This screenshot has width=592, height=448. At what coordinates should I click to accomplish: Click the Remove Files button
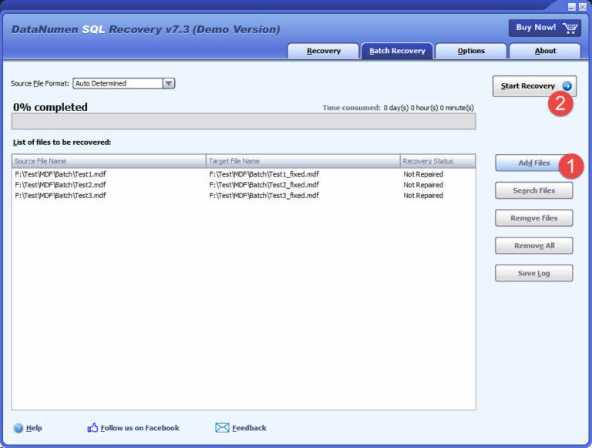tap(534, 218)
